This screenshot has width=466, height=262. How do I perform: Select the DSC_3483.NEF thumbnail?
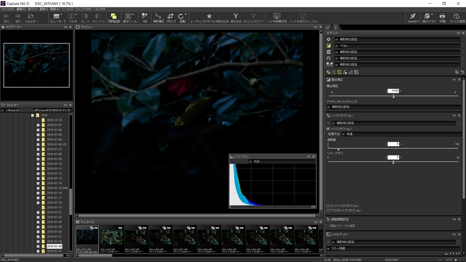click(x=111, y=237)
